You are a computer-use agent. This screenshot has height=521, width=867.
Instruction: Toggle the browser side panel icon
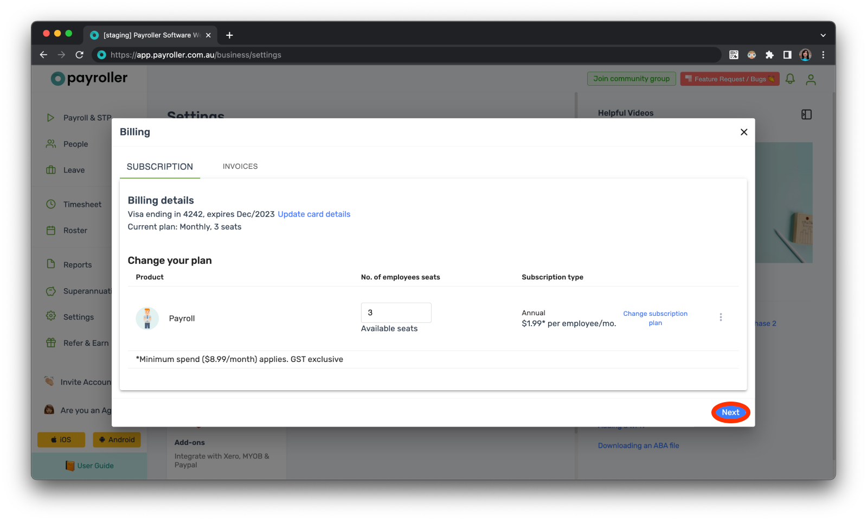[787, 55]
